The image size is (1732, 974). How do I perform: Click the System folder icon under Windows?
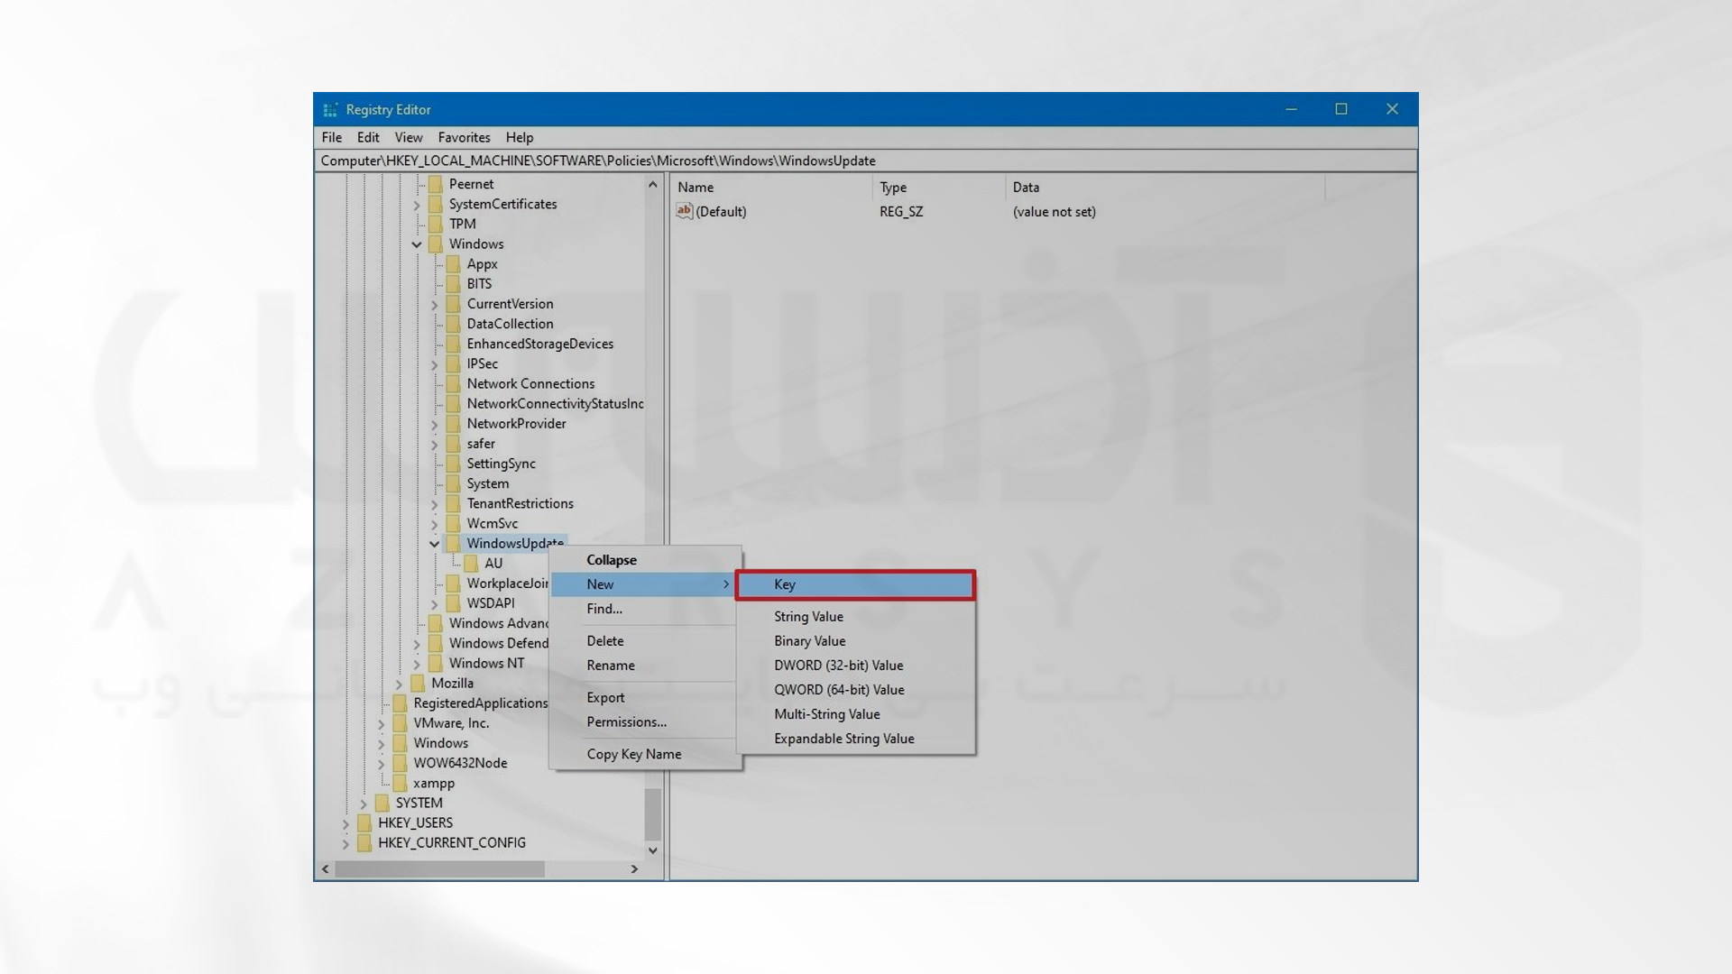pos(454,483)
